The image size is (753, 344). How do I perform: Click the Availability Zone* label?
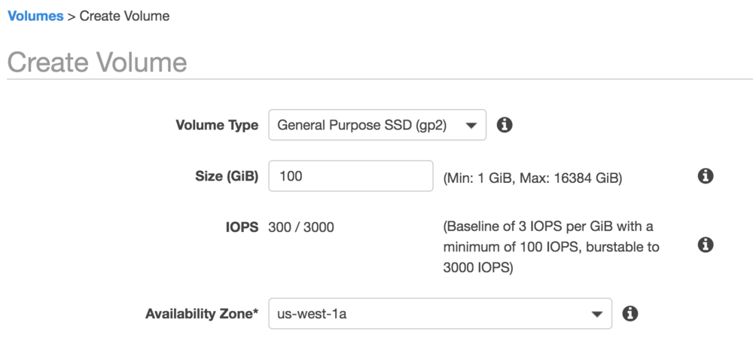click(202, 314)
